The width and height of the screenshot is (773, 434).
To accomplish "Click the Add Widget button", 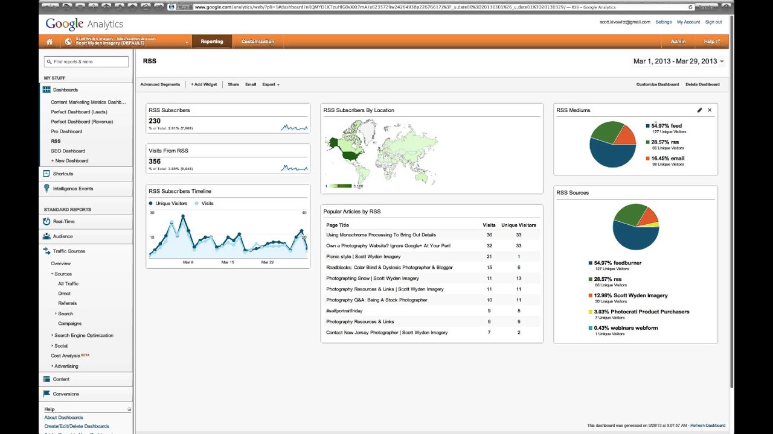I will point(204,84).
